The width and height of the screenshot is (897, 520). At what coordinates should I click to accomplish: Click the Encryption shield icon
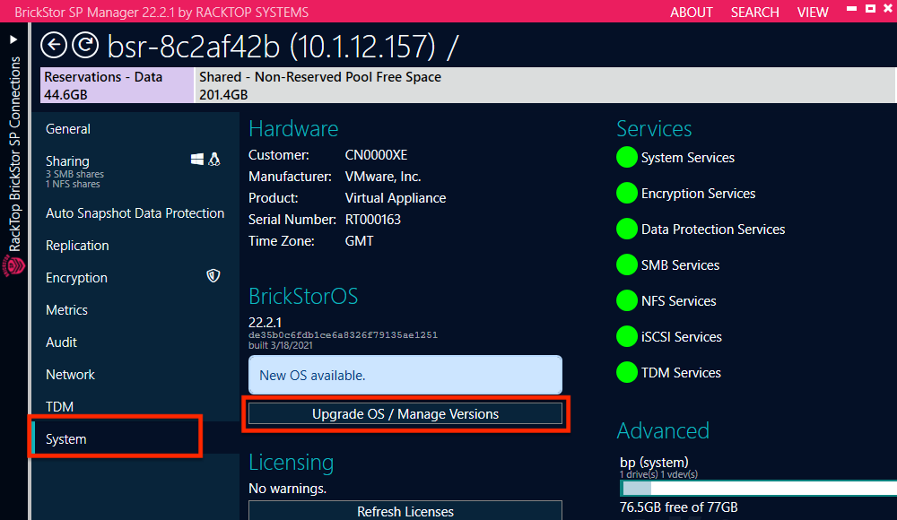(x=213, y=277)
